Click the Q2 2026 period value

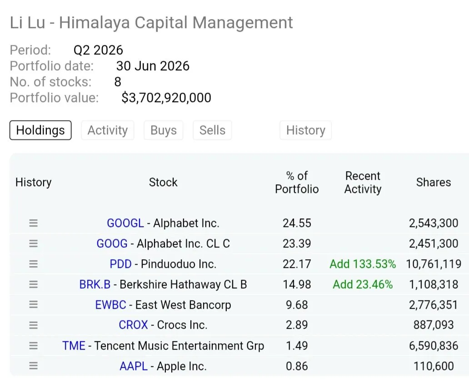tap(98, 50)
